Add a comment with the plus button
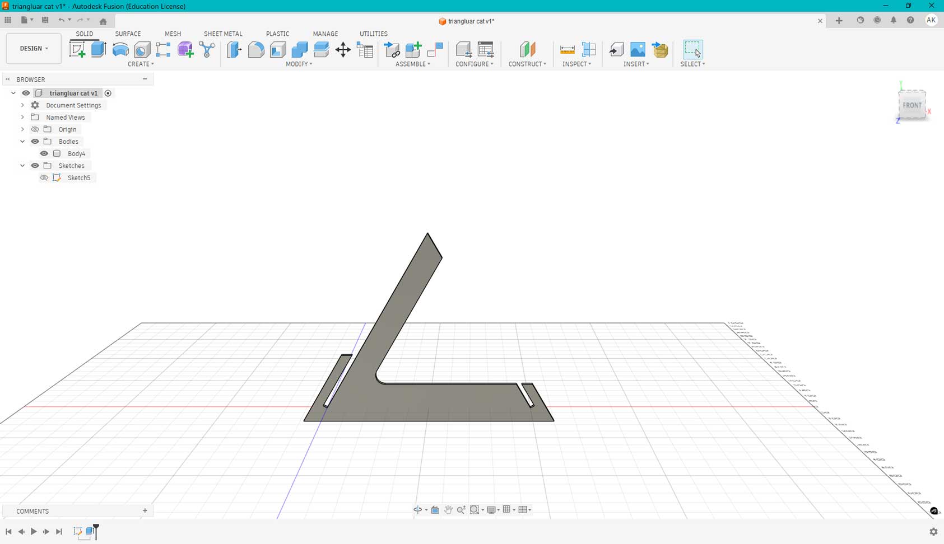This screenshot has height=544, width=944. (x=145, y=510)
